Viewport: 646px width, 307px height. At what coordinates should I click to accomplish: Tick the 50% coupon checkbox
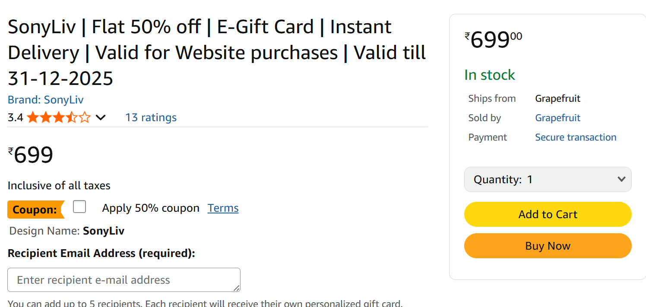[x=79, y=207]
